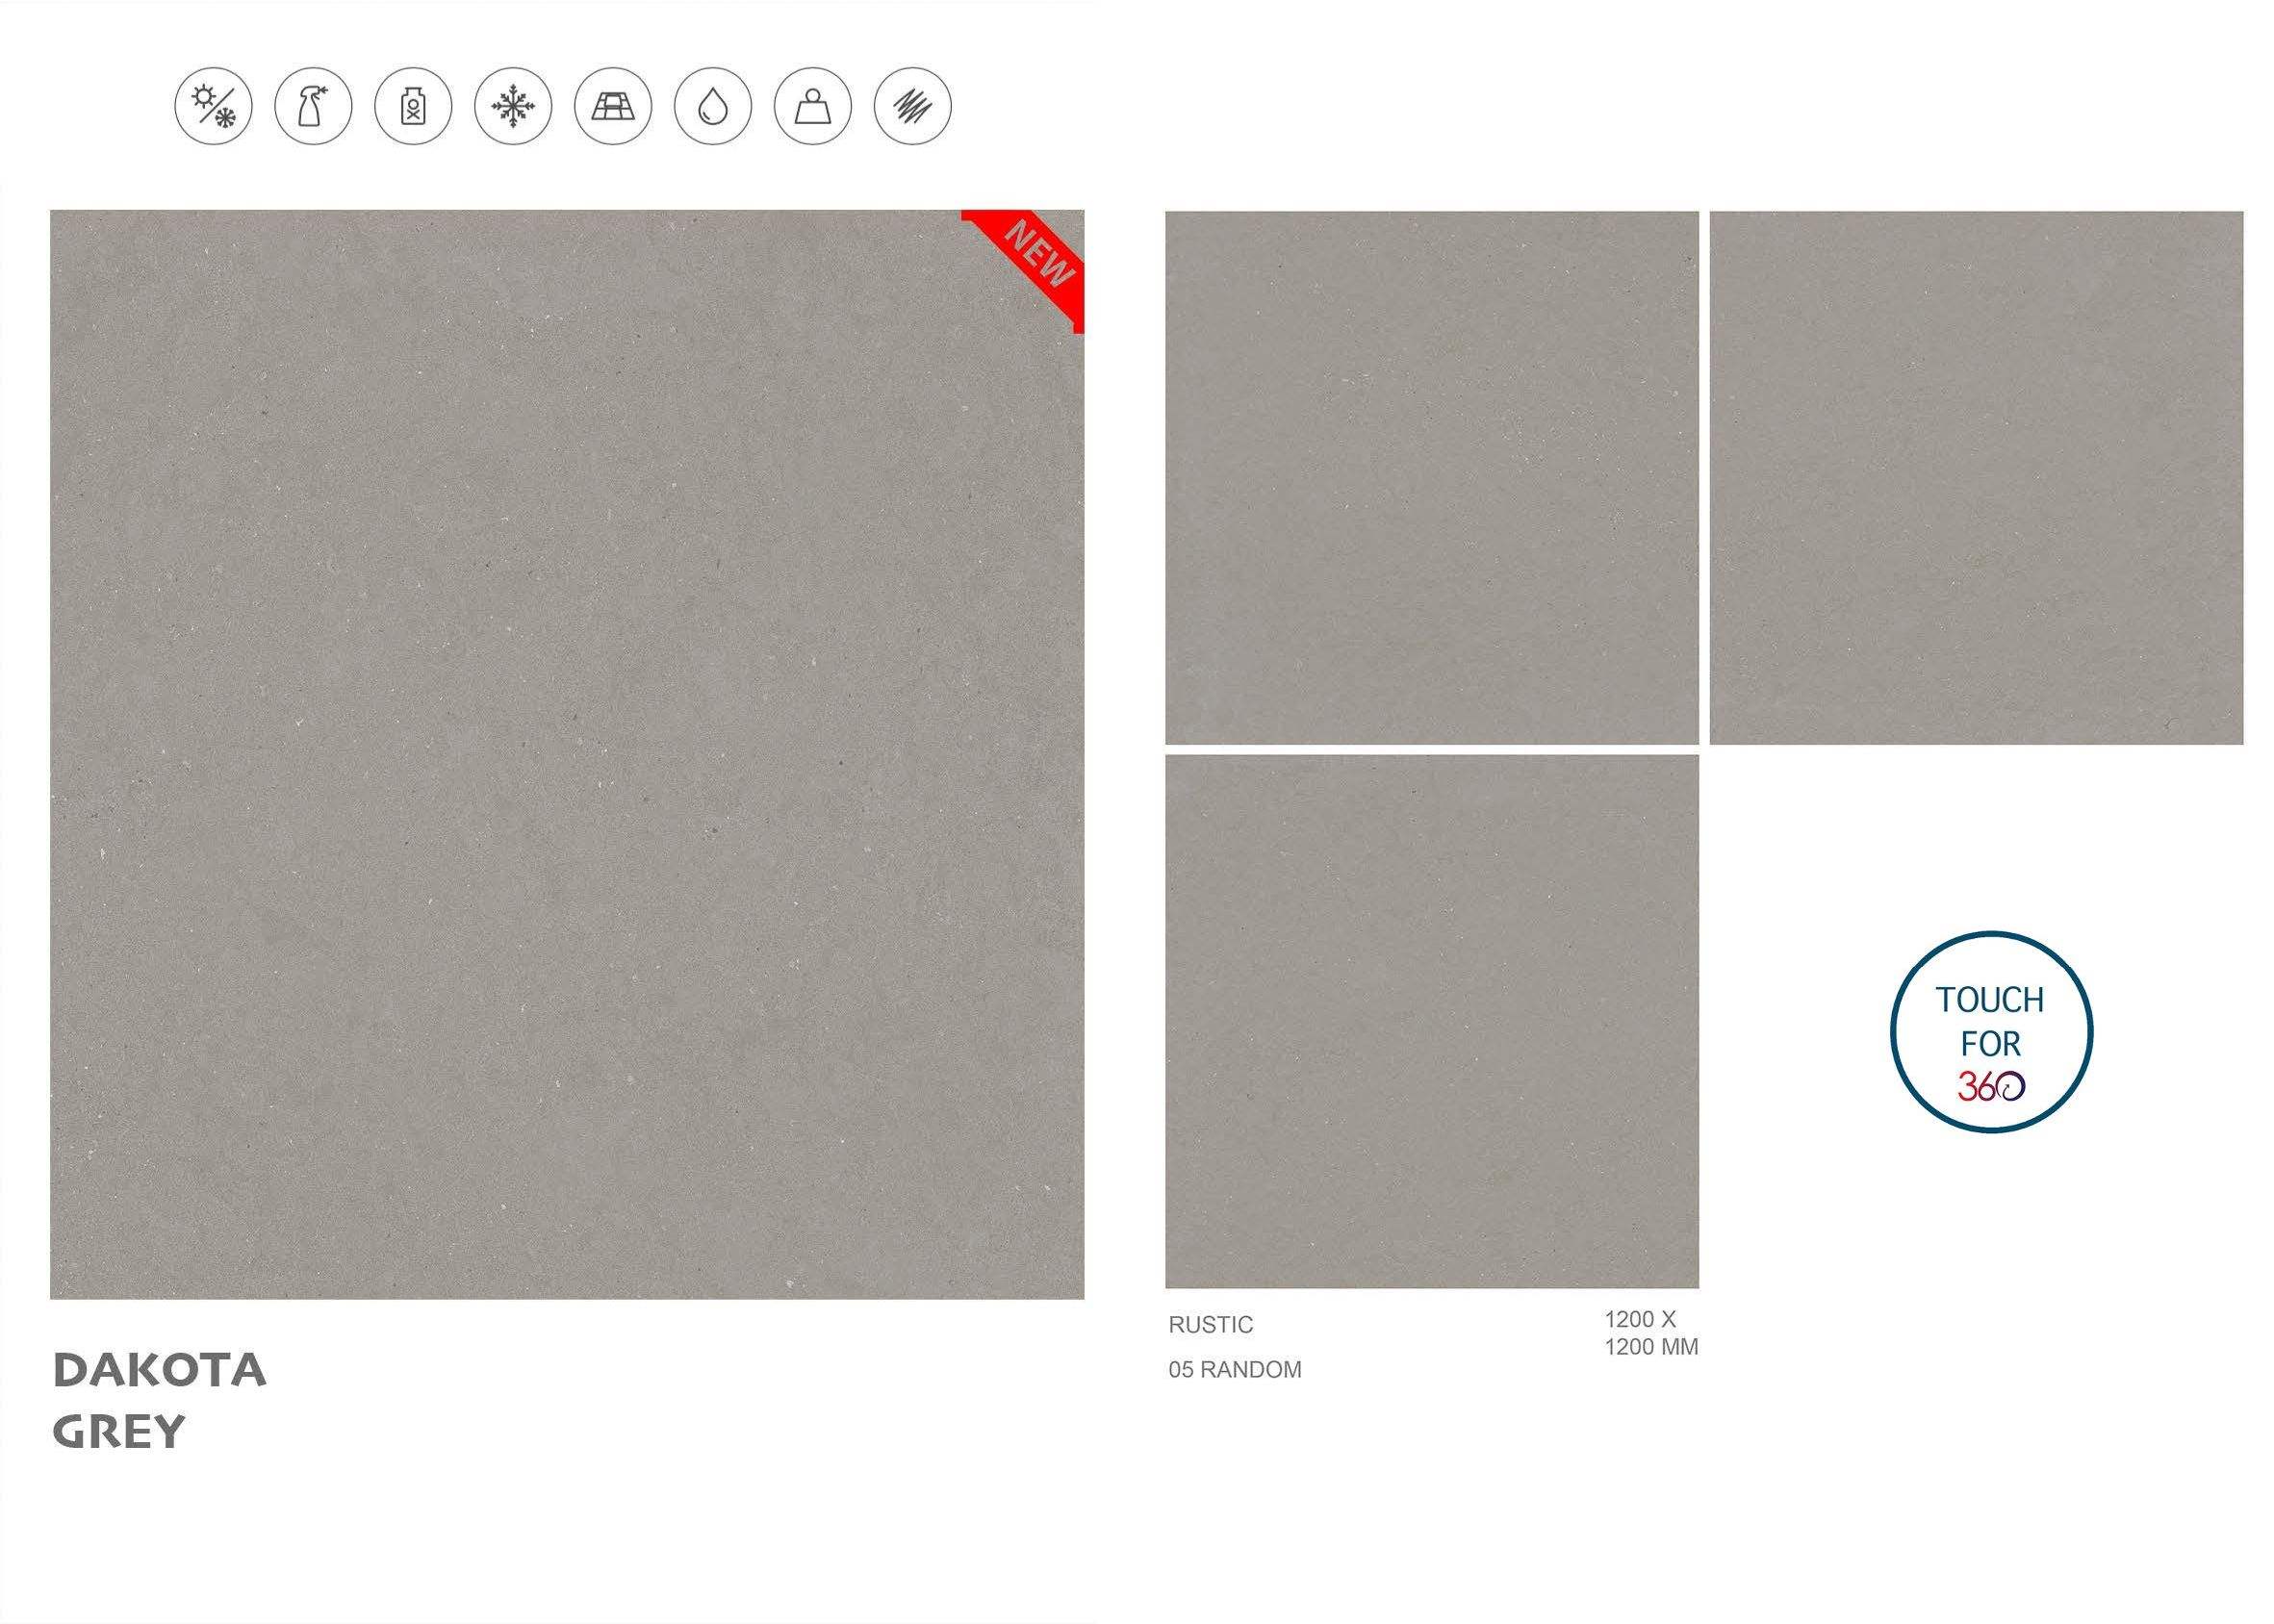Select the single snowflake frost resistance icon
Image resolution: width=2274 pixels, height=1624 pixels.
click(x=513, y=106)
